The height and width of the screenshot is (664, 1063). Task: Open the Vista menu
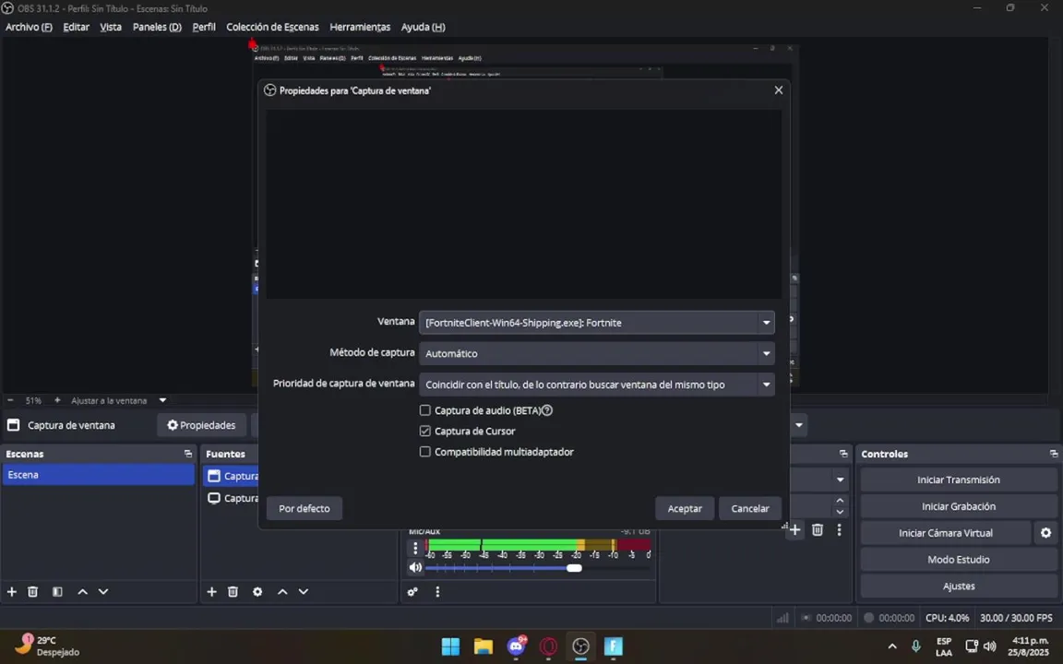111,27
